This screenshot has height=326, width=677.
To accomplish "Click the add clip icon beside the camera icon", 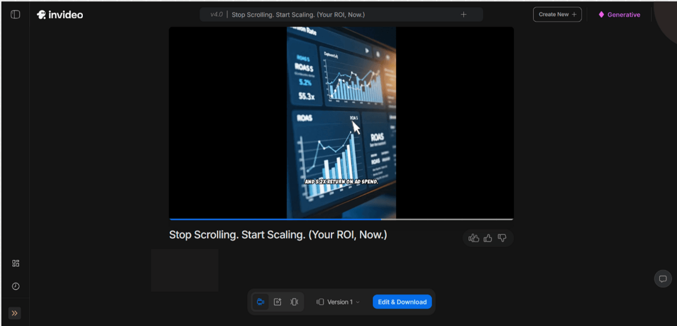I will [278, 301].
